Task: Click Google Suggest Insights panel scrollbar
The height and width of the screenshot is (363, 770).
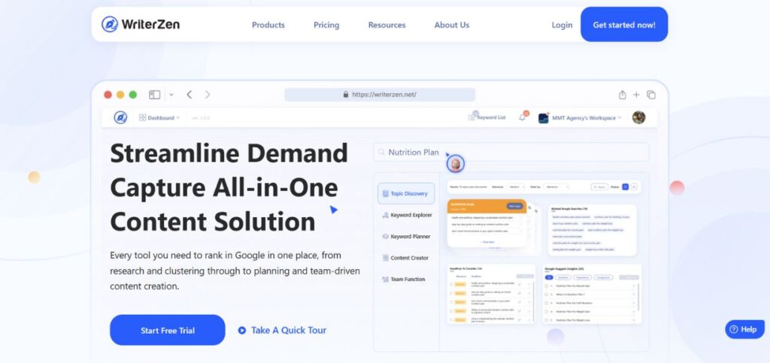Action: (x=639, y=297)
